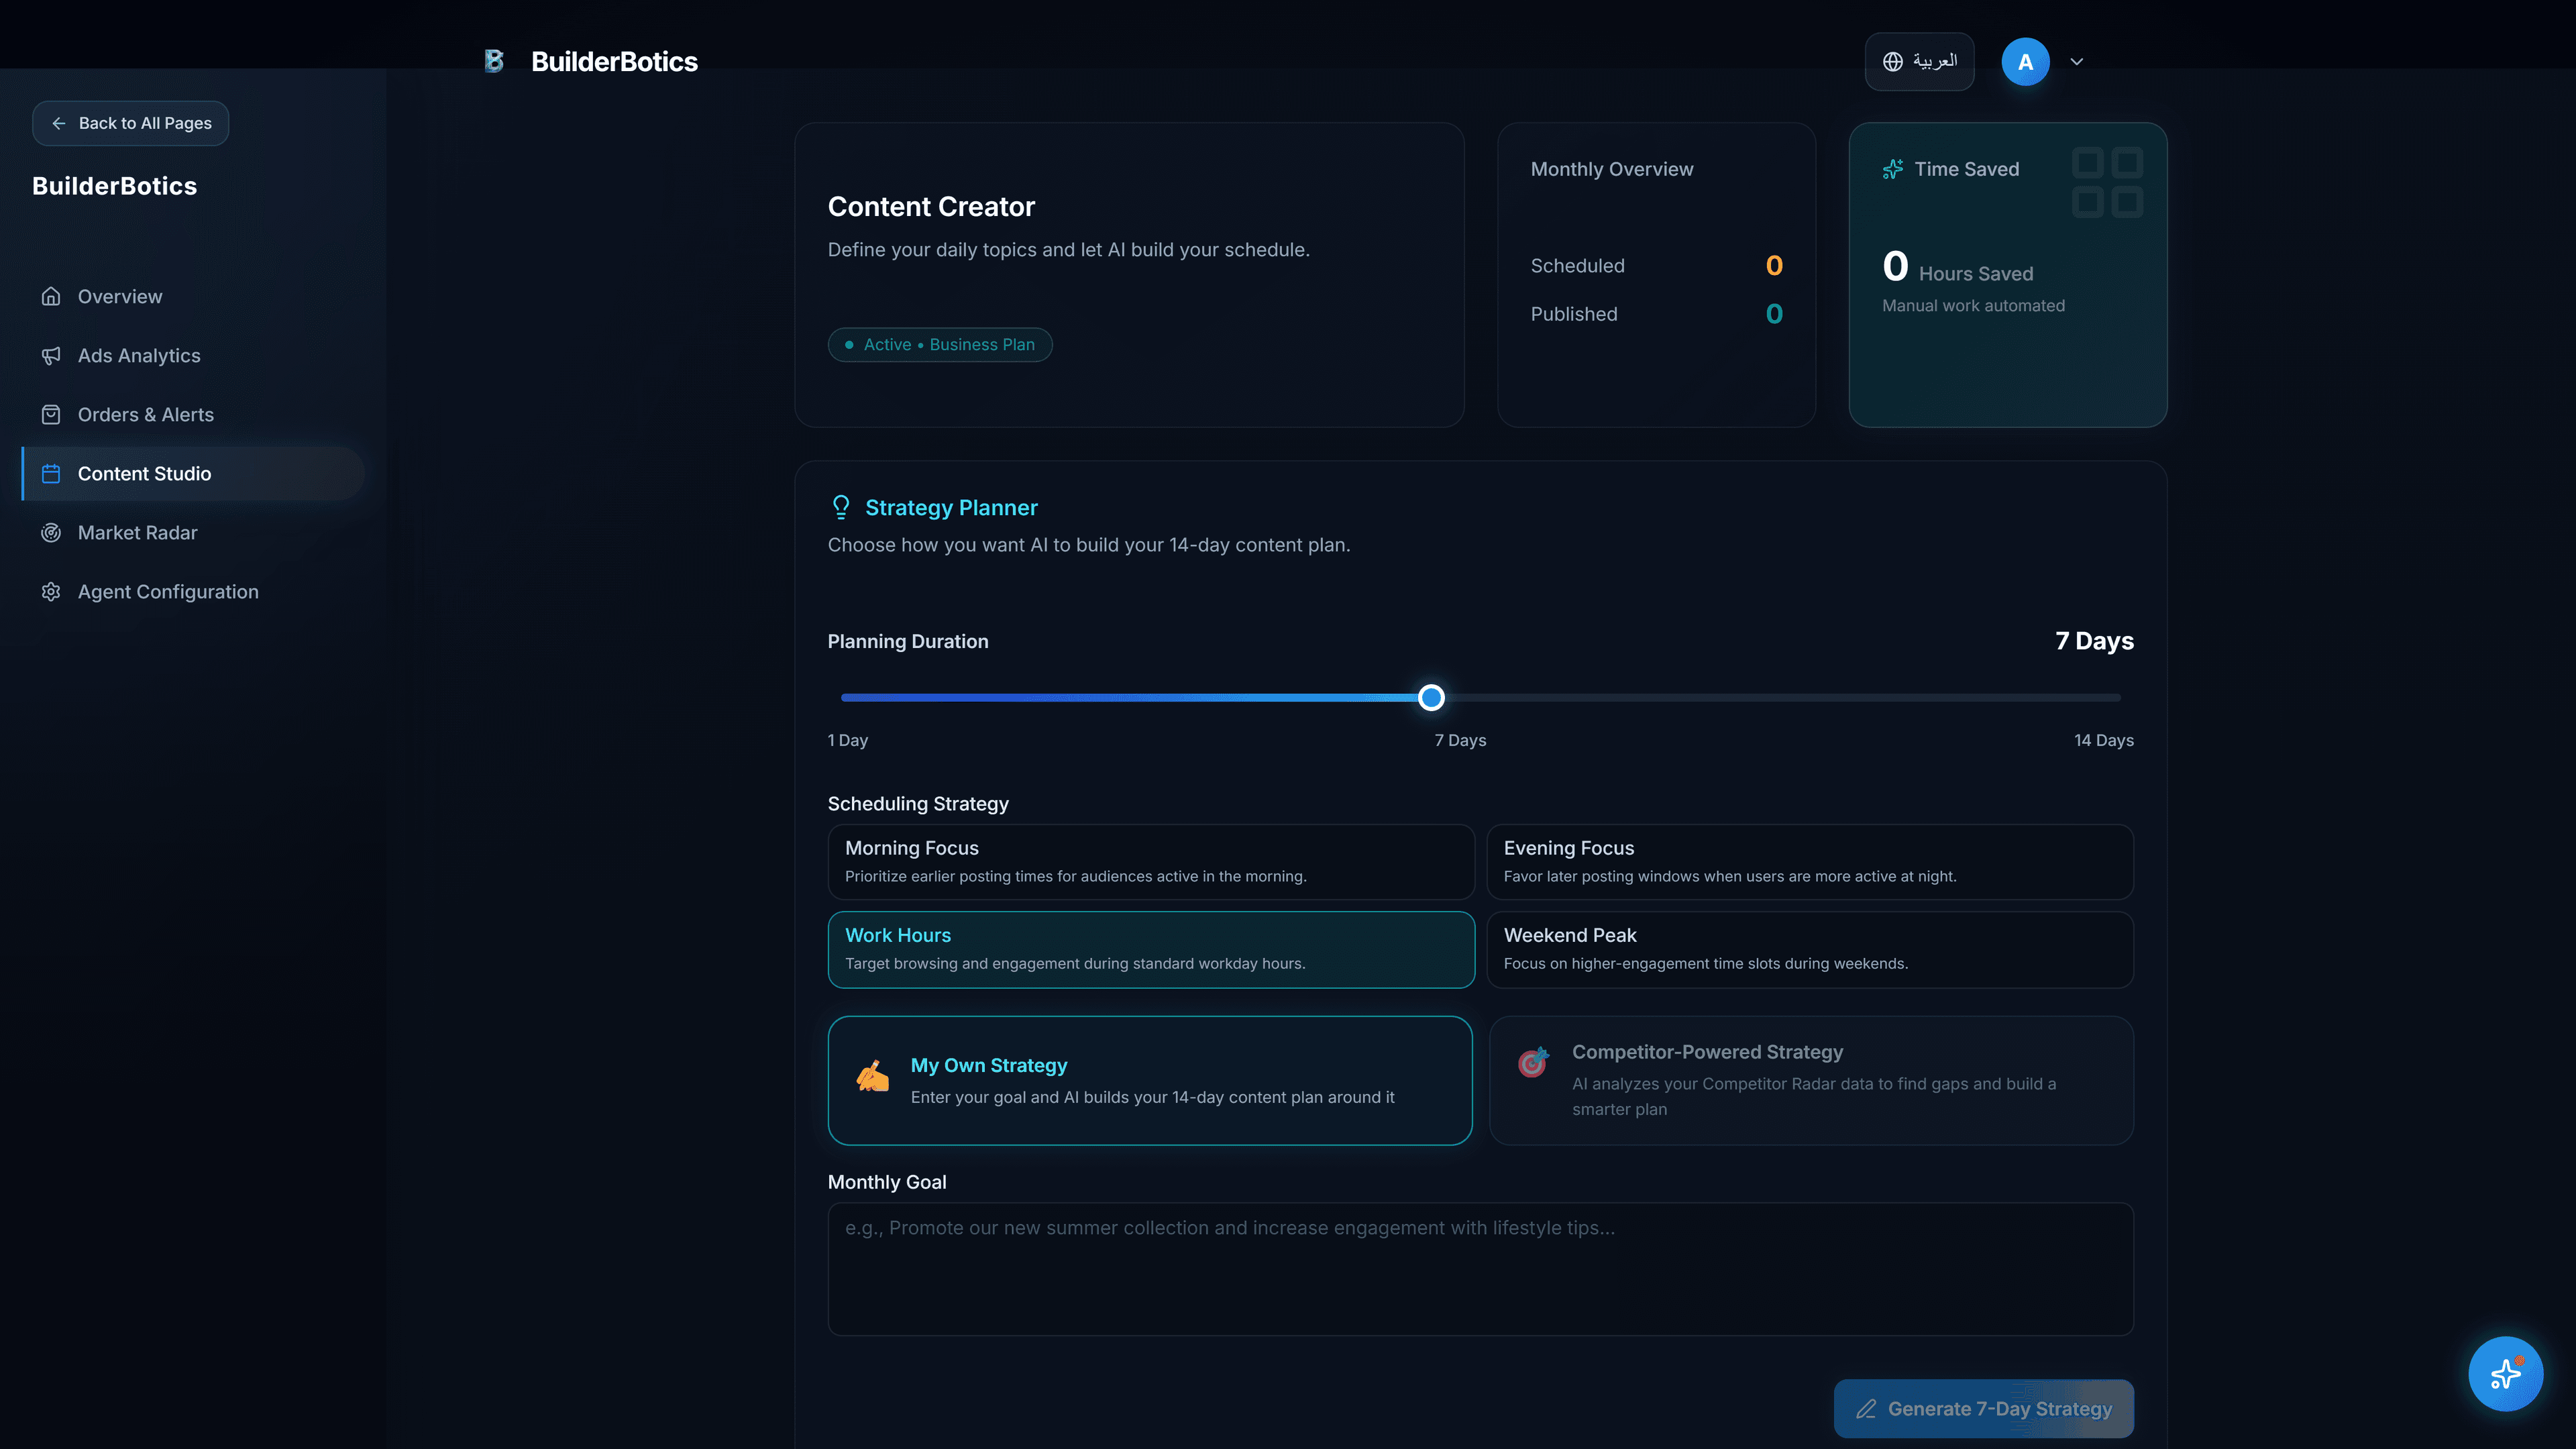2576x1449 pixels.
Task: Open Content Studio from the sidebar
Action: click(x=145, y=473)
